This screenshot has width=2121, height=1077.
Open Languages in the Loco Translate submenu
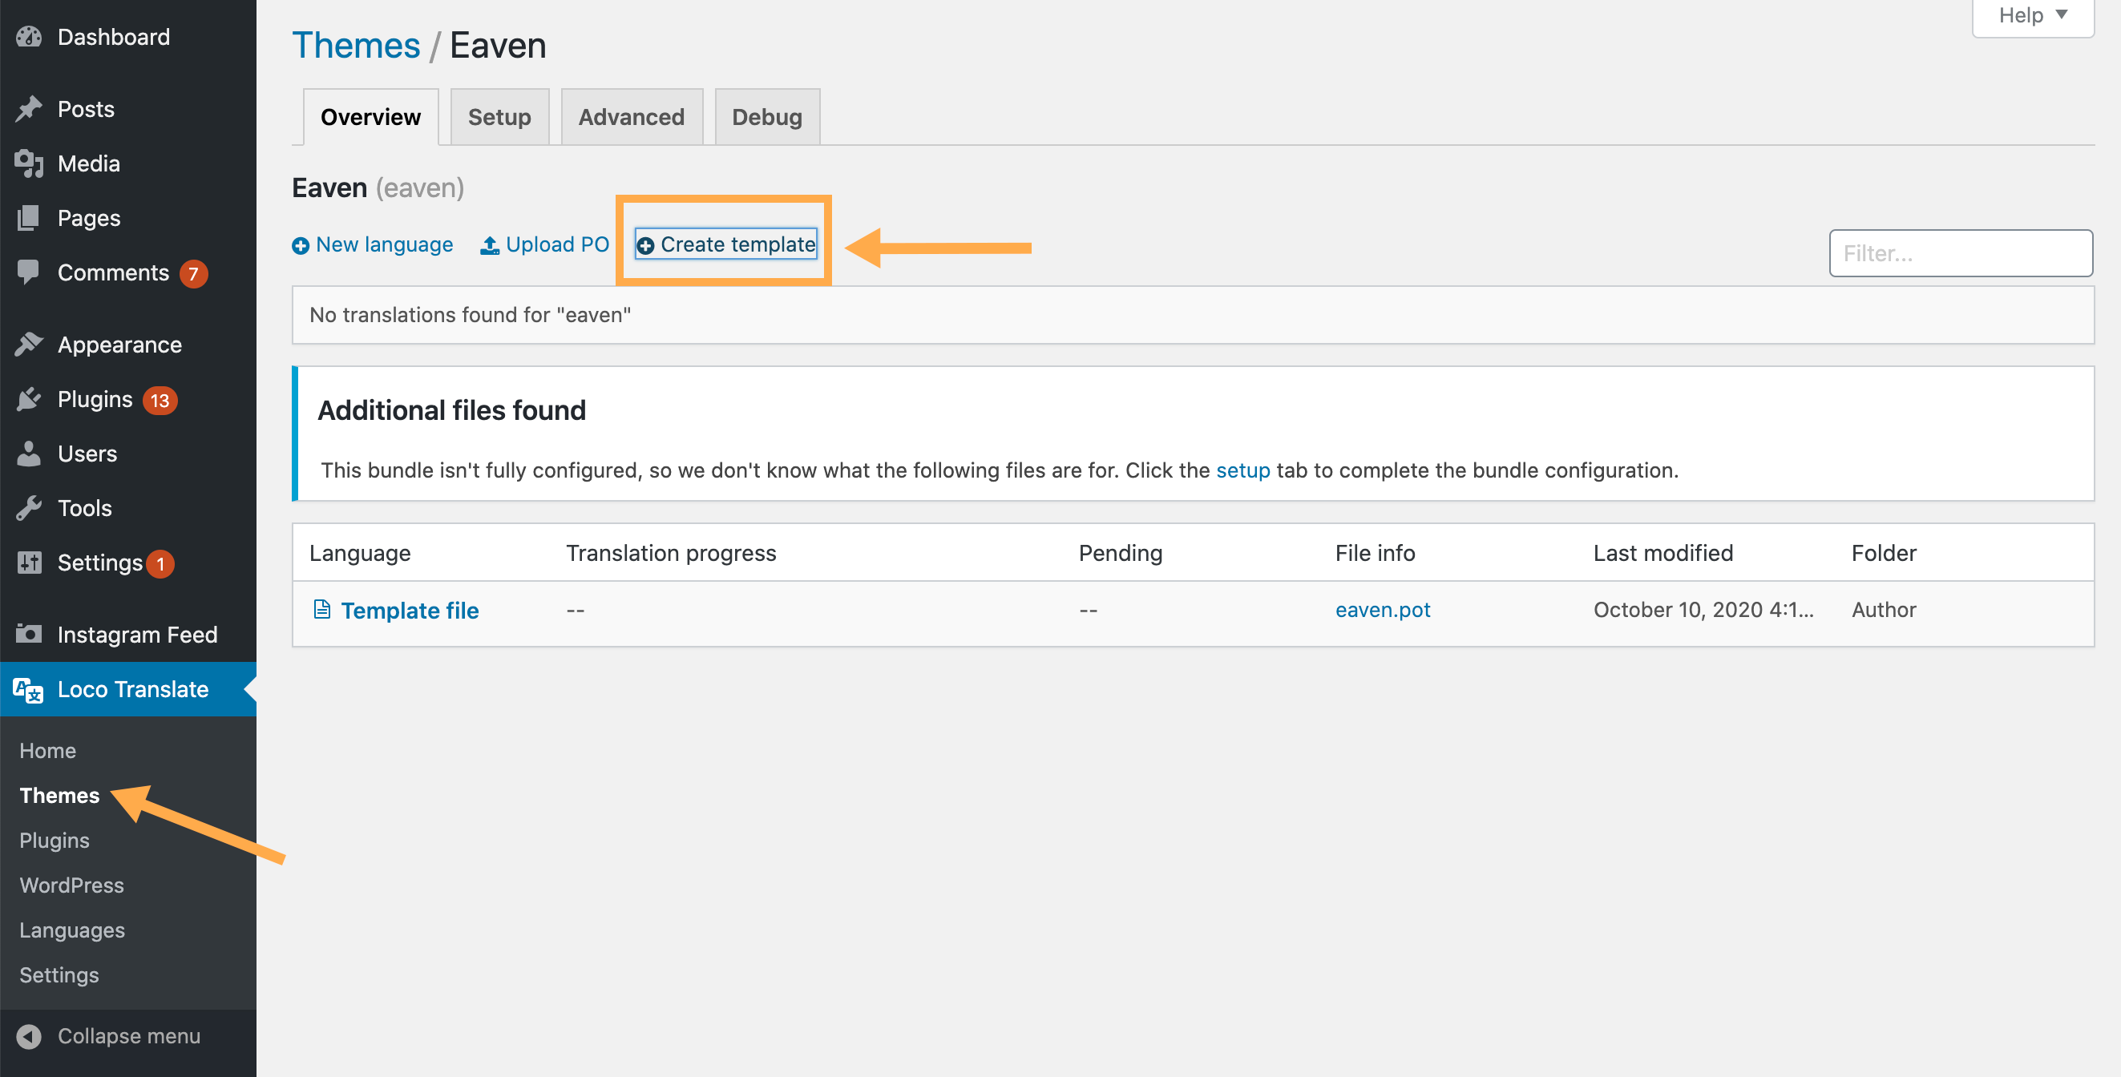(72, 930)
